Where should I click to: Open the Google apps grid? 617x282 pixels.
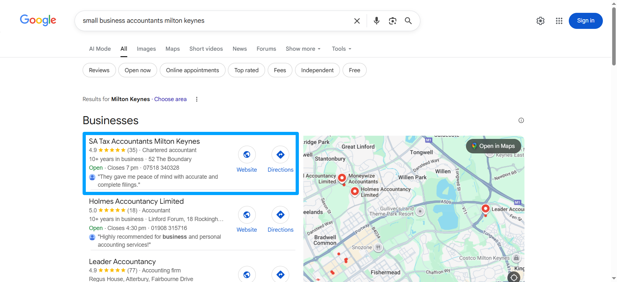[x=559, y=21]
